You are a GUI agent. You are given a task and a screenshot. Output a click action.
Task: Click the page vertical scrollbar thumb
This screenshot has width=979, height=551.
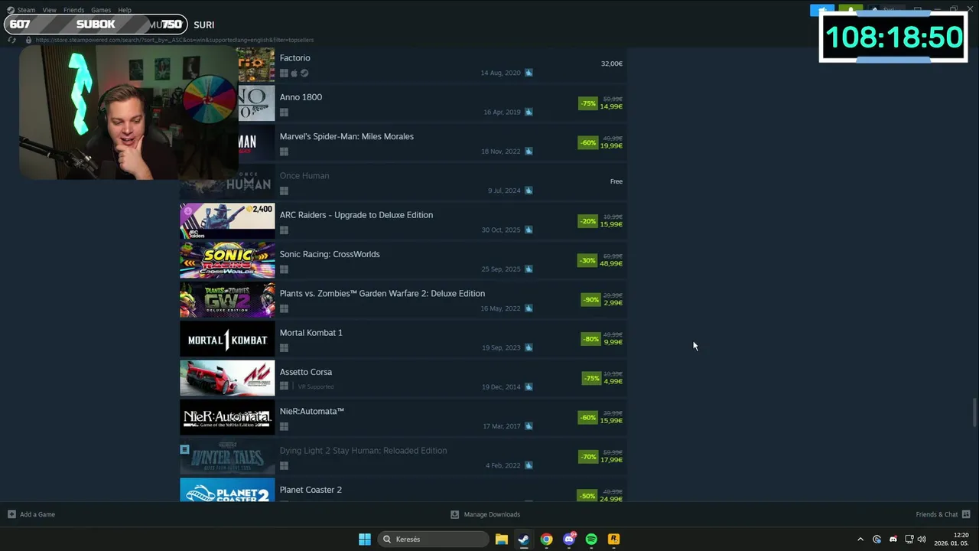click(x=974, y=412)
